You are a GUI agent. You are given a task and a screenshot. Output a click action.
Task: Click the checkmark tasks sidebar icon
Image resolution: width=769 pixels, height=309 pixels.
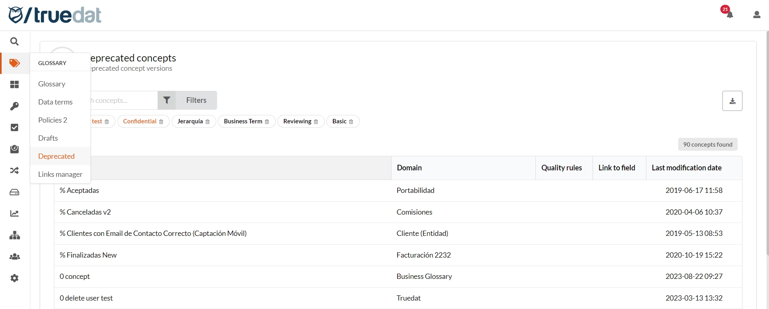(14, 127)
